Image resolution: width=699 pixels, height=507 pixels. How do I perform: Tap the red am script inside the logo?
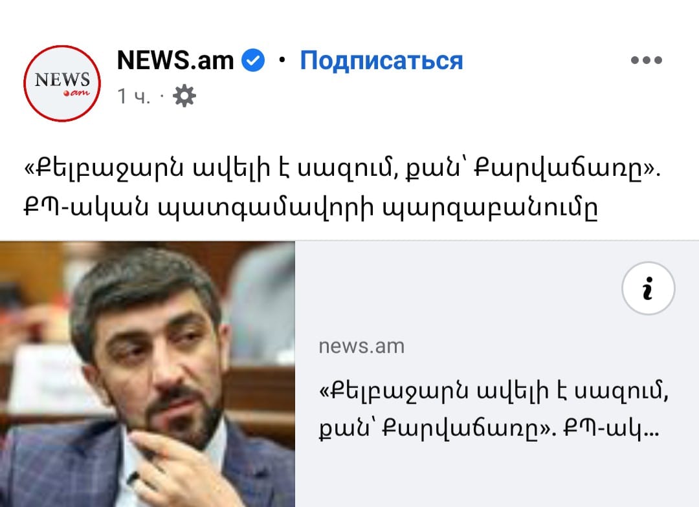[76, 92]
